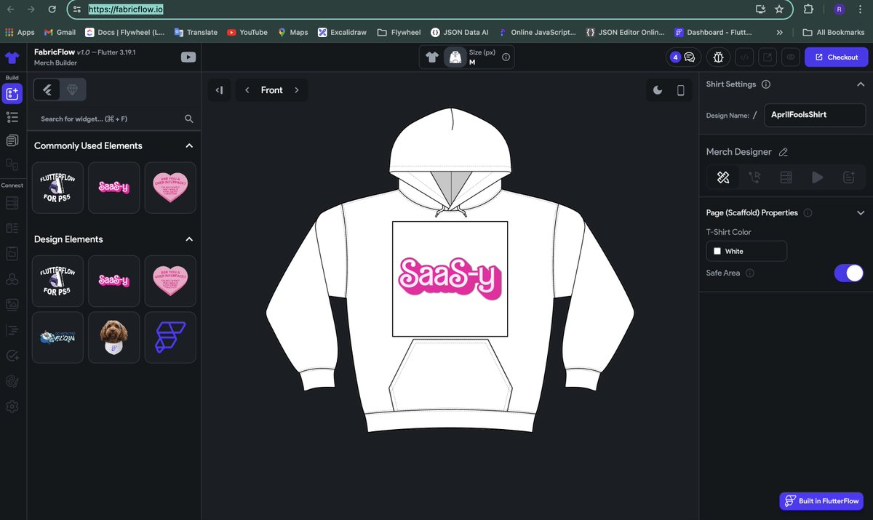Toggle the diamond icon next to the Flutter logo
873x520 pixels.
click(x=71, y=89)
